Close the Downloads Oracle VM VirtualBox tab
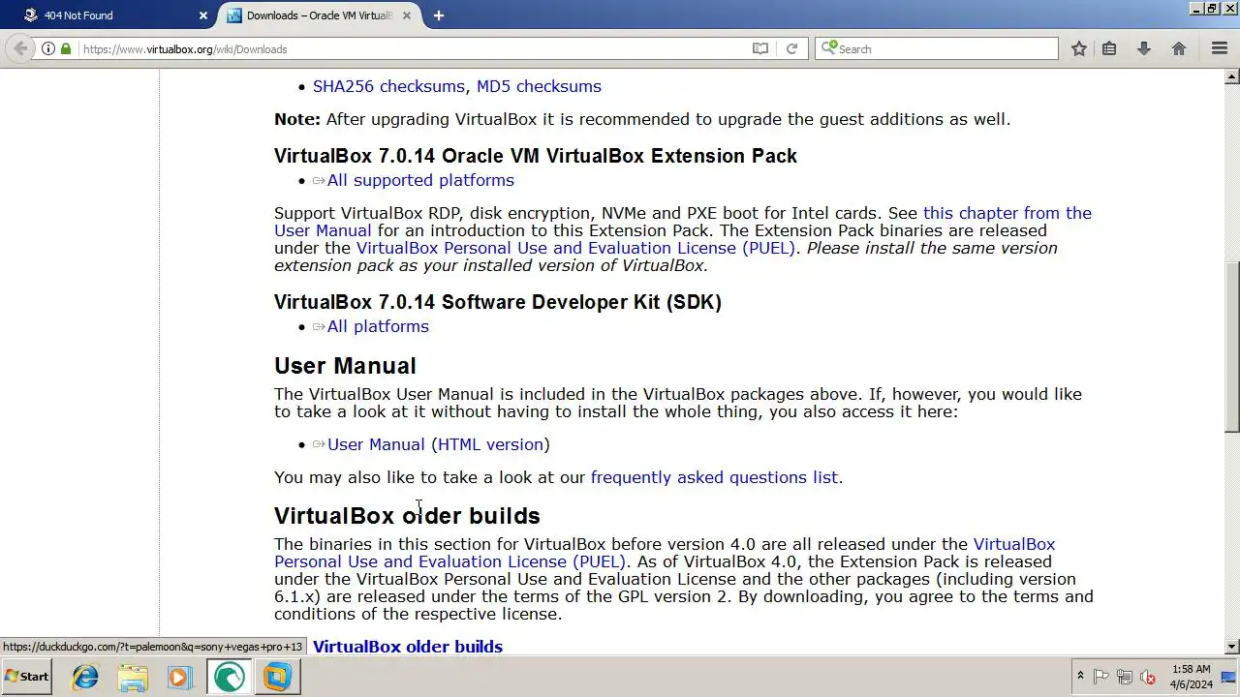The image size is (1240, 697). [x=407, y=15]
